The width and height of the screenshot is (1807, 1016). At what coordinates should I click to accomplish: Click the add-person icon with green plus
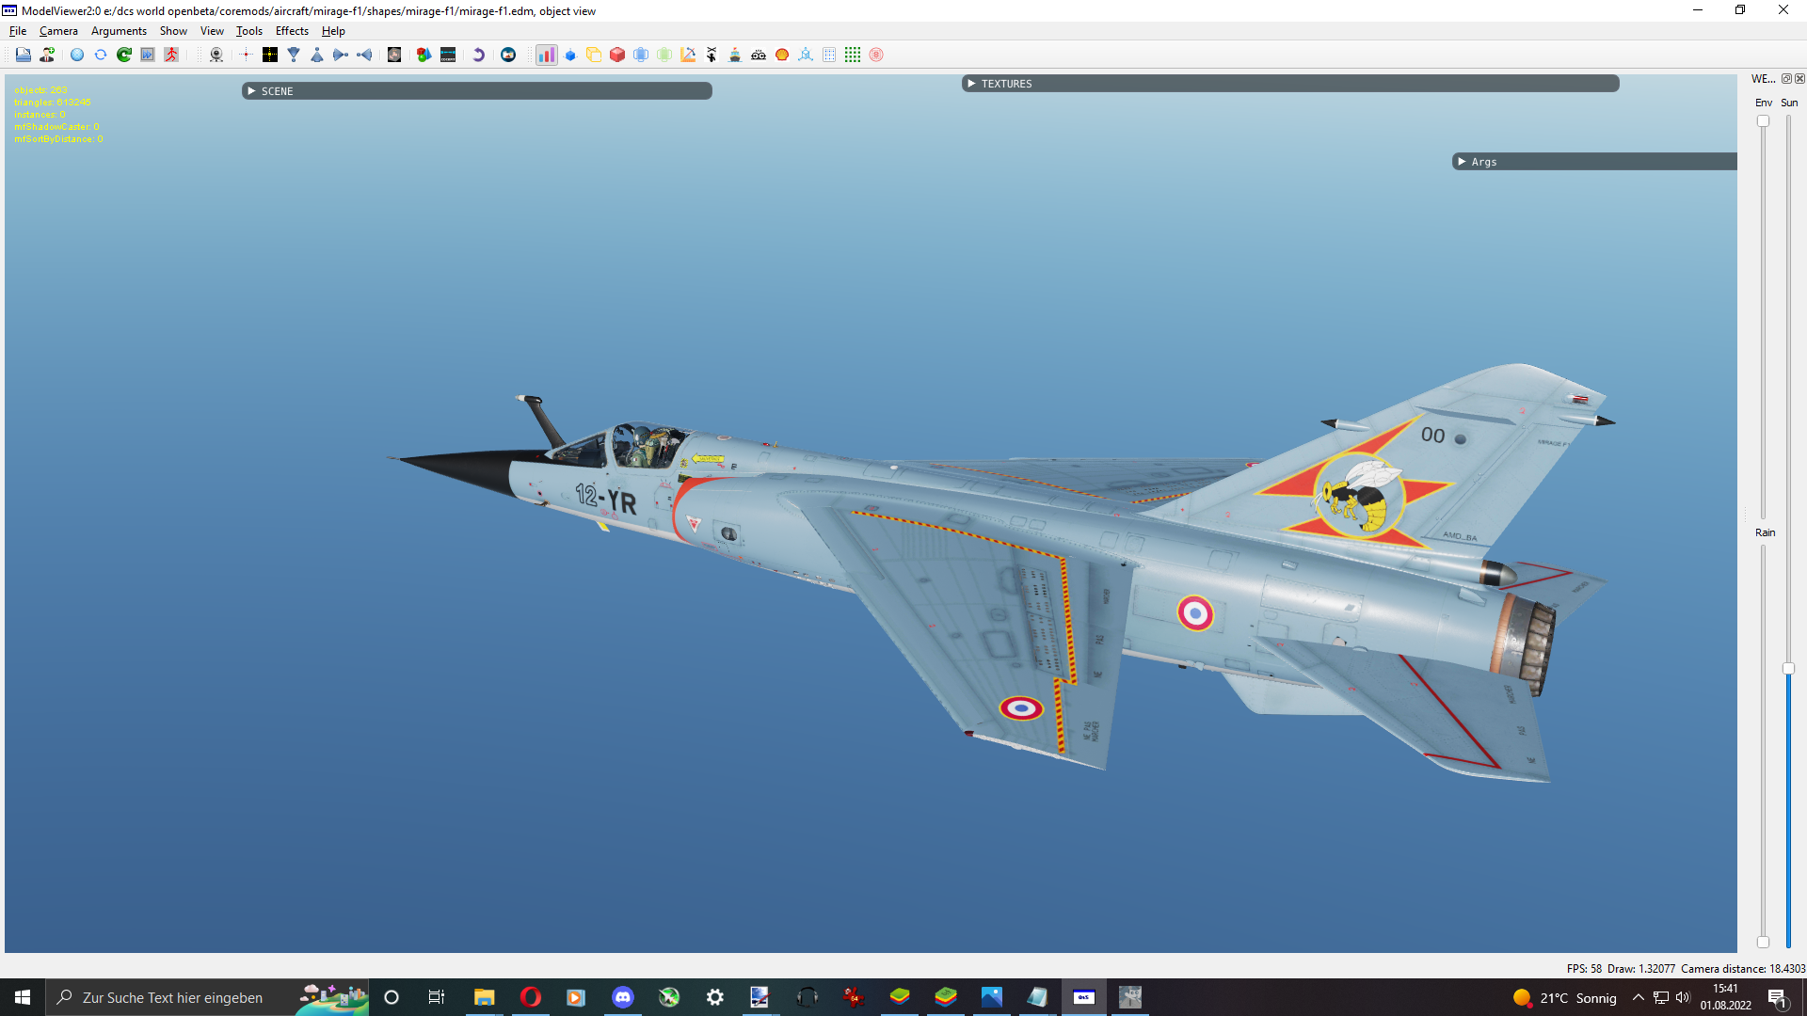[x=47, y=55]
